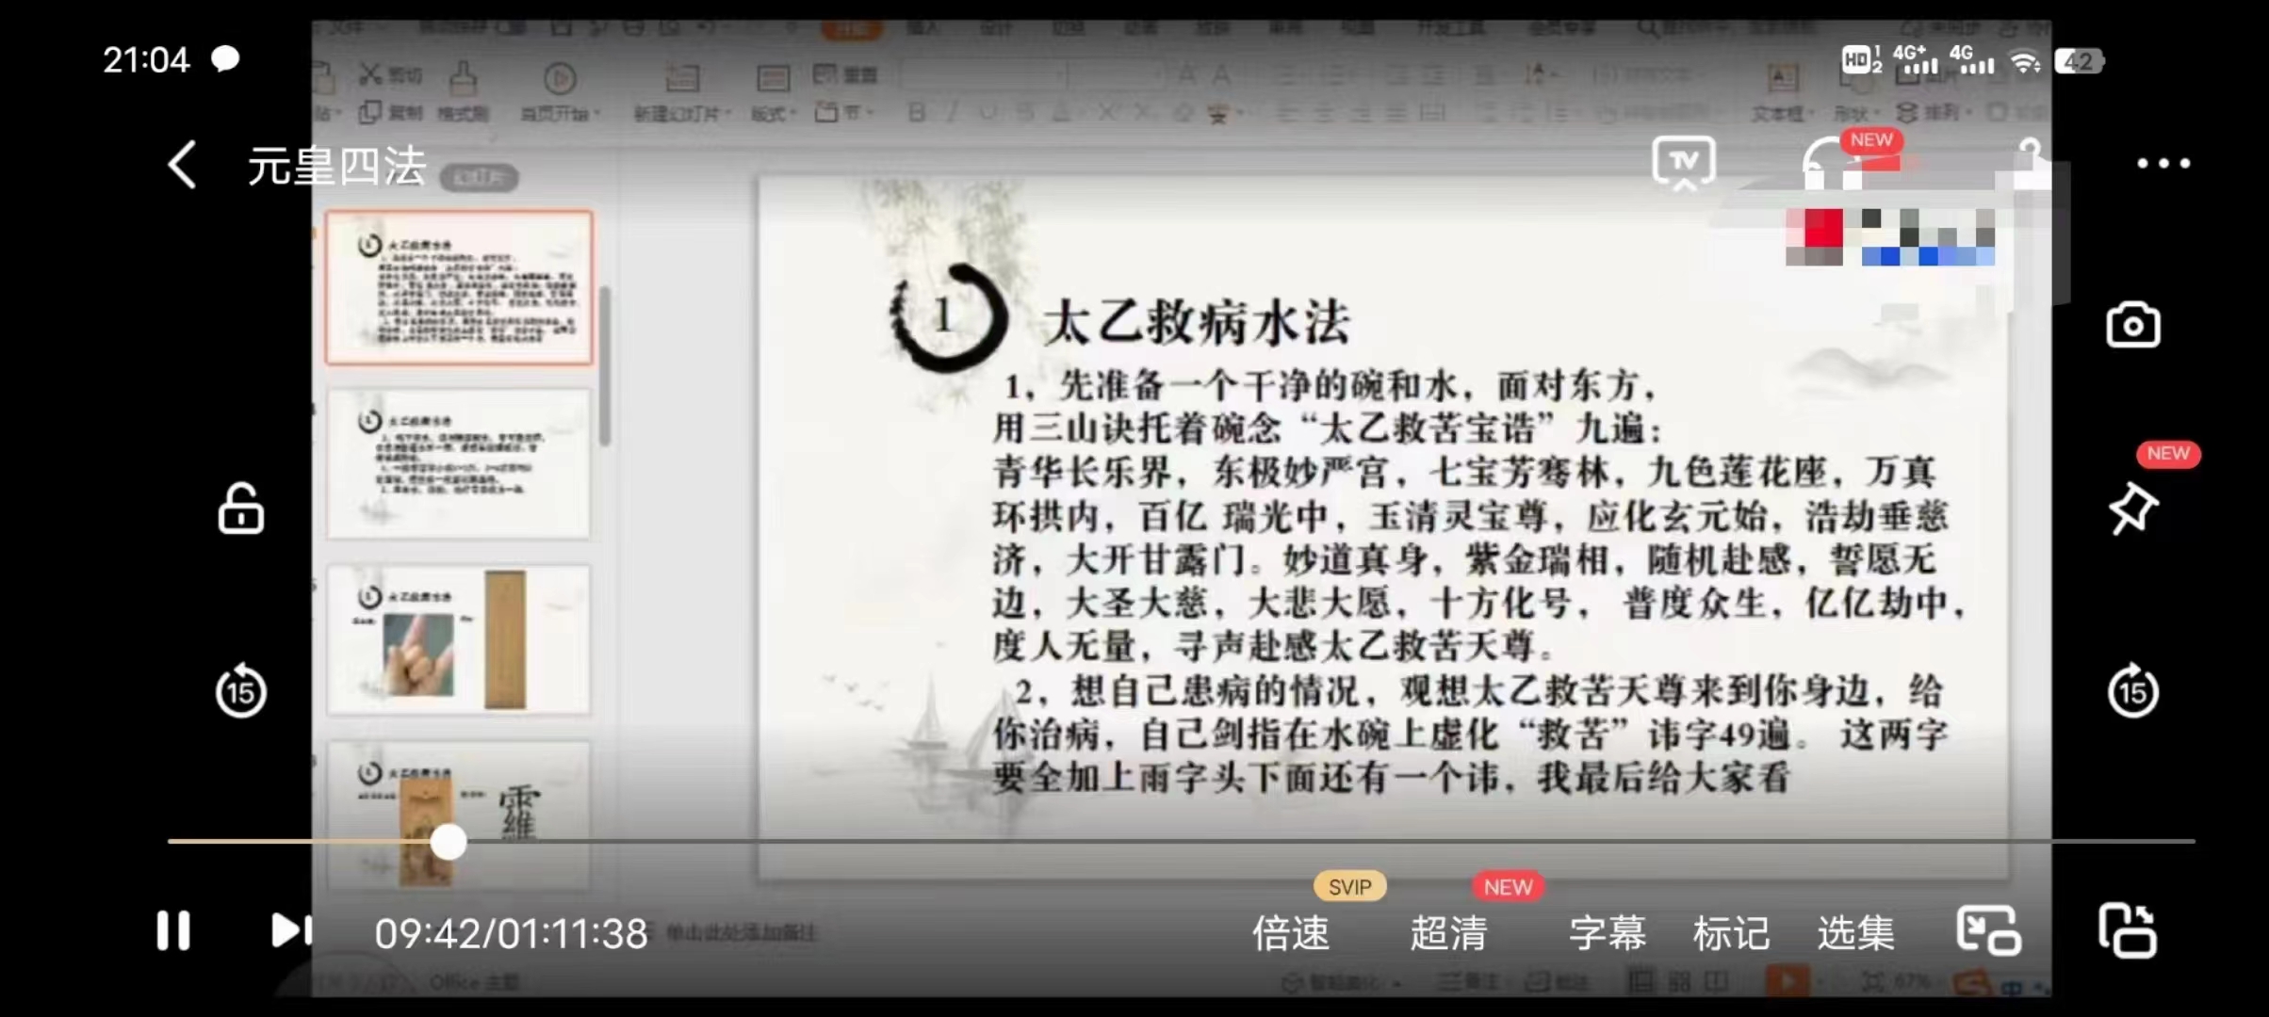Screen dimensions: 2269x1017
Task: Toggle subtitles via the 字幕 button
Action: point(1607,933)
